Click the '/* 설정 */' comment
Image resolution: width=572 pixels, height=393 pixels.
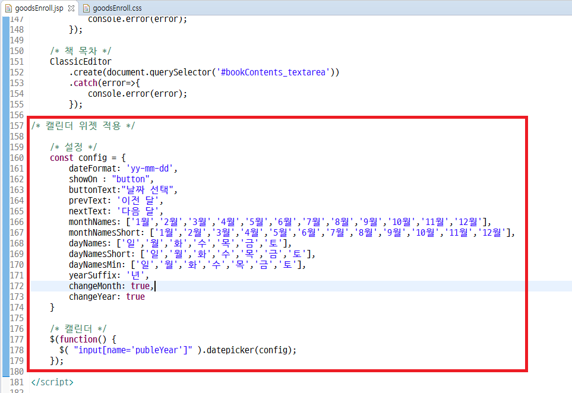click(73, 147)
